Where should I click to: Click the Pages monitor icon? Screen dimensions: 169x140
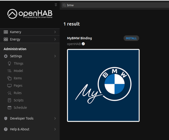coord(10,86)
